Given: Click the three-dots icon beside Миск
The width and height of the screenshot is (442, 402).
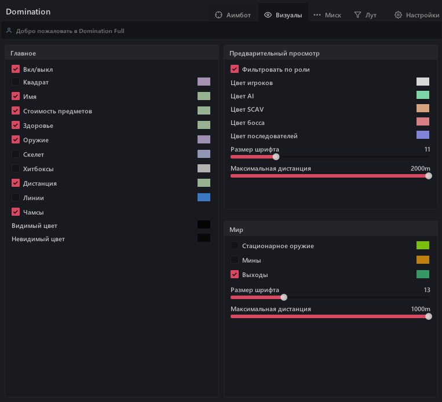Looking at the screenshot, I should tap(317, 15).
